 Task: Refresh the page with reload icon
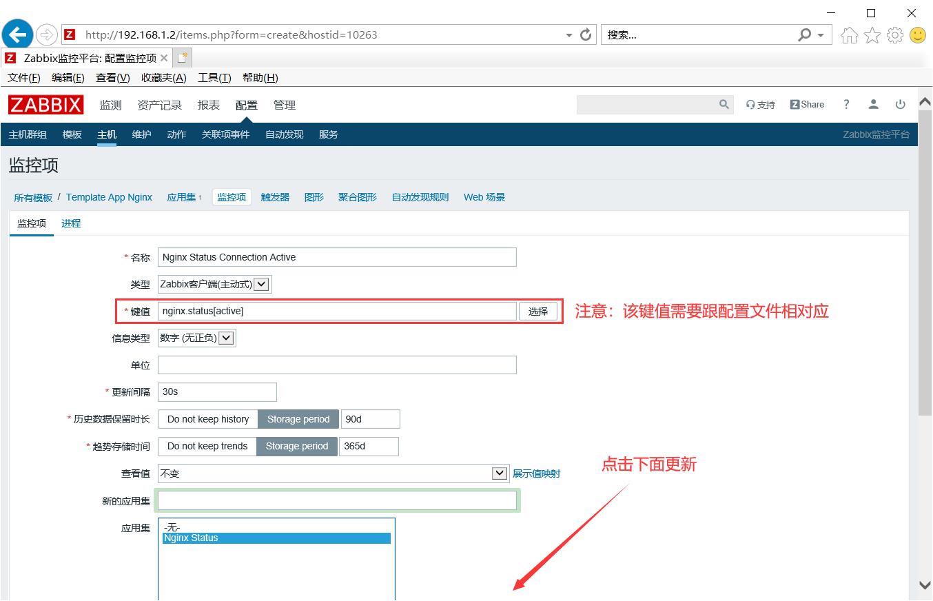pyautogui.click(x=586, y=34)
